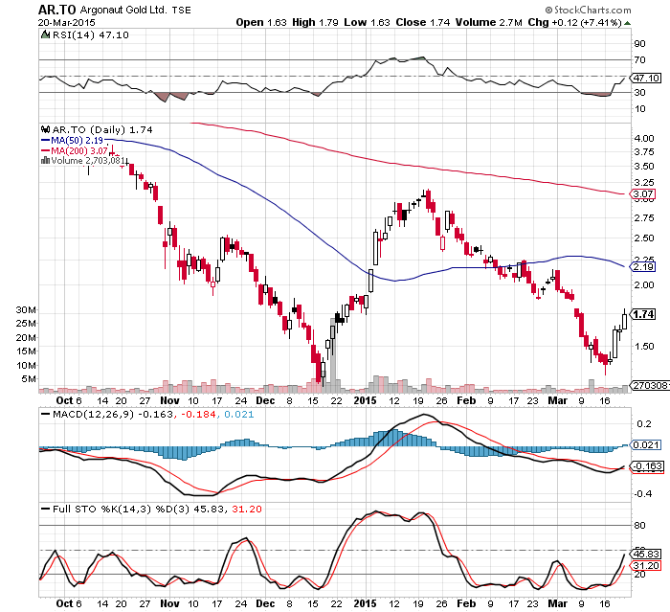Screen dimensions: 670x612
Task: Click the 4.00 price axis label
Action: (644, 139)
